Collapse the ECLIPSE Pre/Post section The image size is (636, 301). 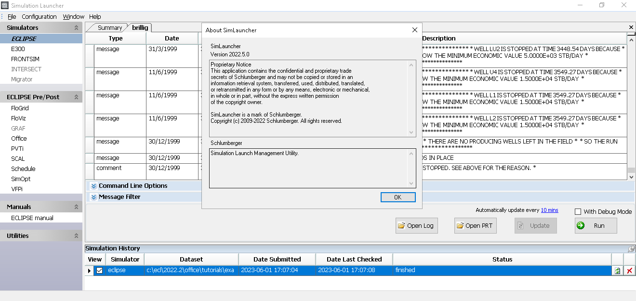point(76,97)
